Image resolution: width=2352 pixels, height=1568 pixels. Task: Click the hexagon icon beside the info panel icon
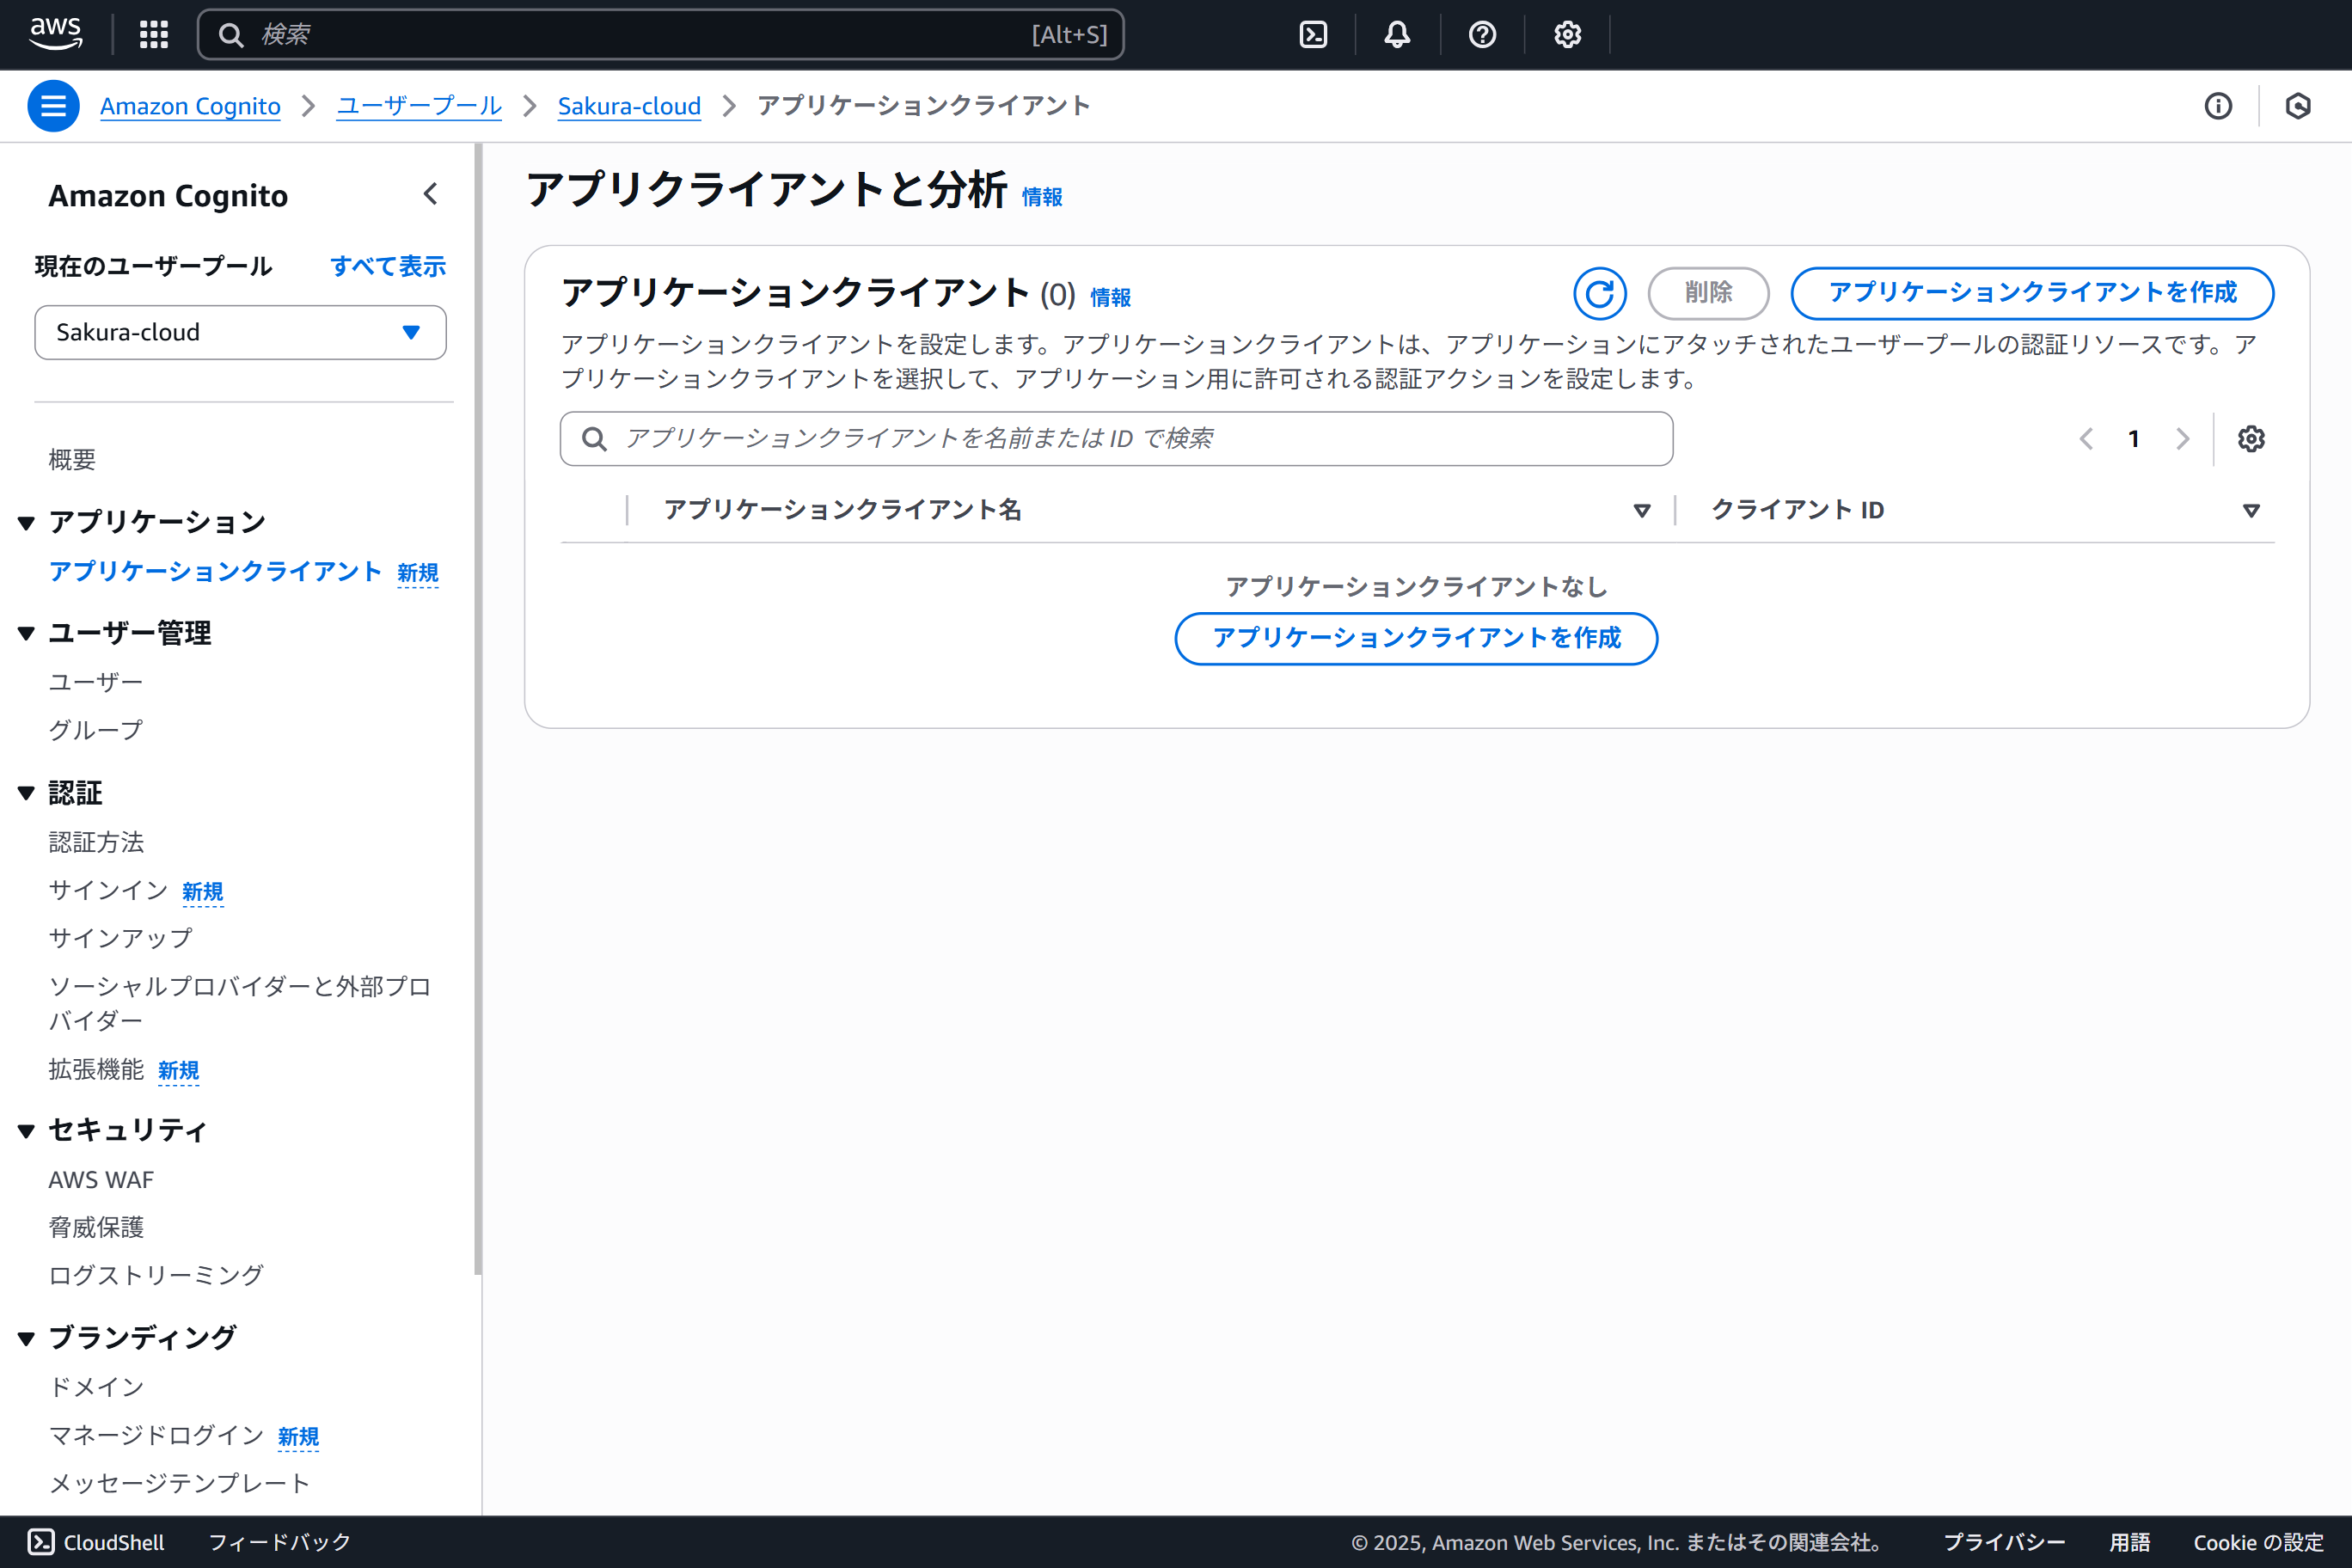click(x=2298, y=106)
